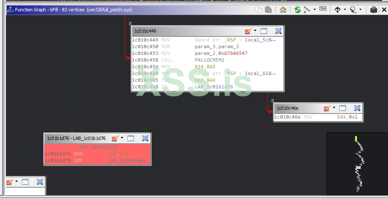Maximize block 1c010c449 to full view
This screenshot has height=199, width=388.
[264, 31]
